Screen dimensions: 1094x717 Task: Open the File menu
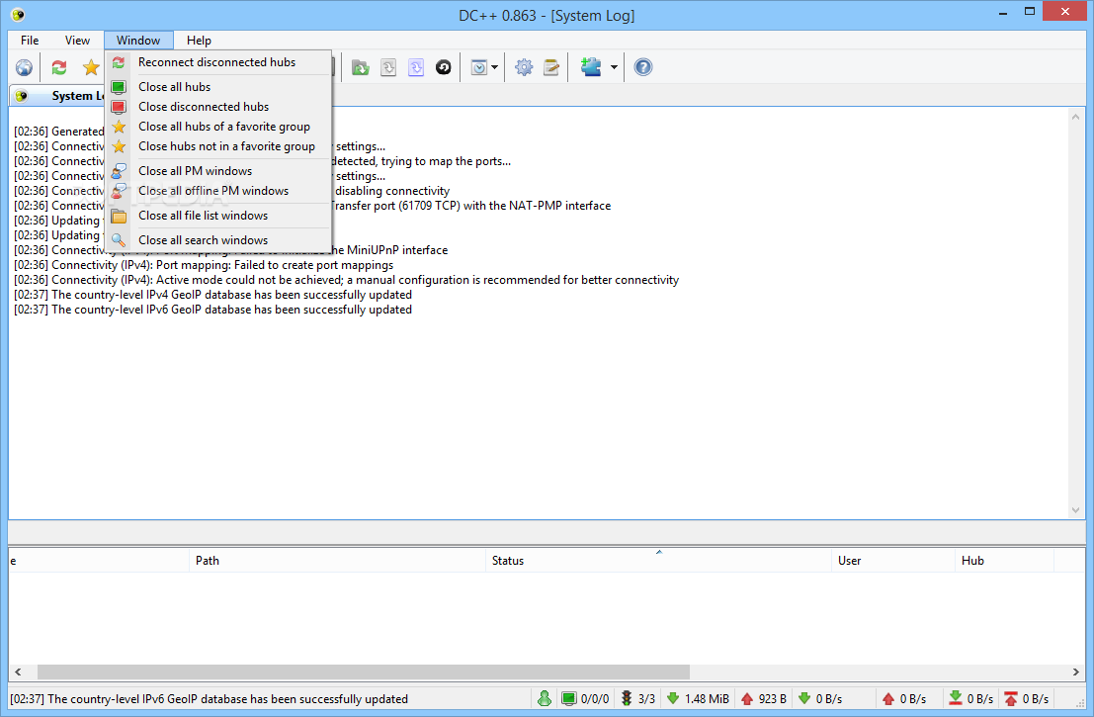point(30,41)
